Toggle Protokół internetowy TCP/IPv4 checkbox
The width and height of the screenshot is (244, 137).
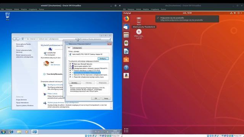[x=70, y=73]
